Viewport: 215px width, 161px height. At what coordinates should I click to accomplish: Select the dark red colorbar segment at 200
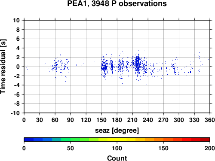205,140
